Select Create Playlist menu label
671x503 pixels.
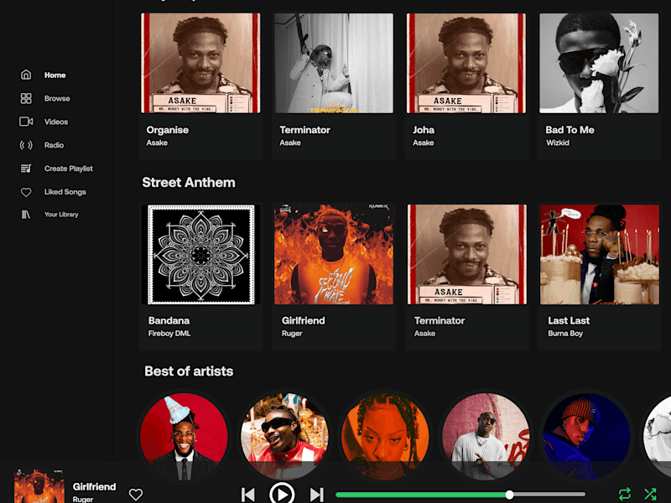coord(69,169)
